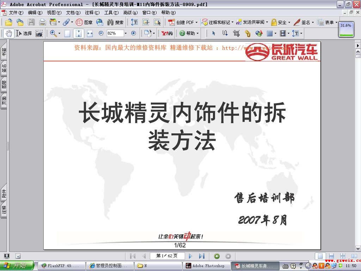361x271 pixels.
Task: Select the Hand tool
Action: tap(9, 34)
